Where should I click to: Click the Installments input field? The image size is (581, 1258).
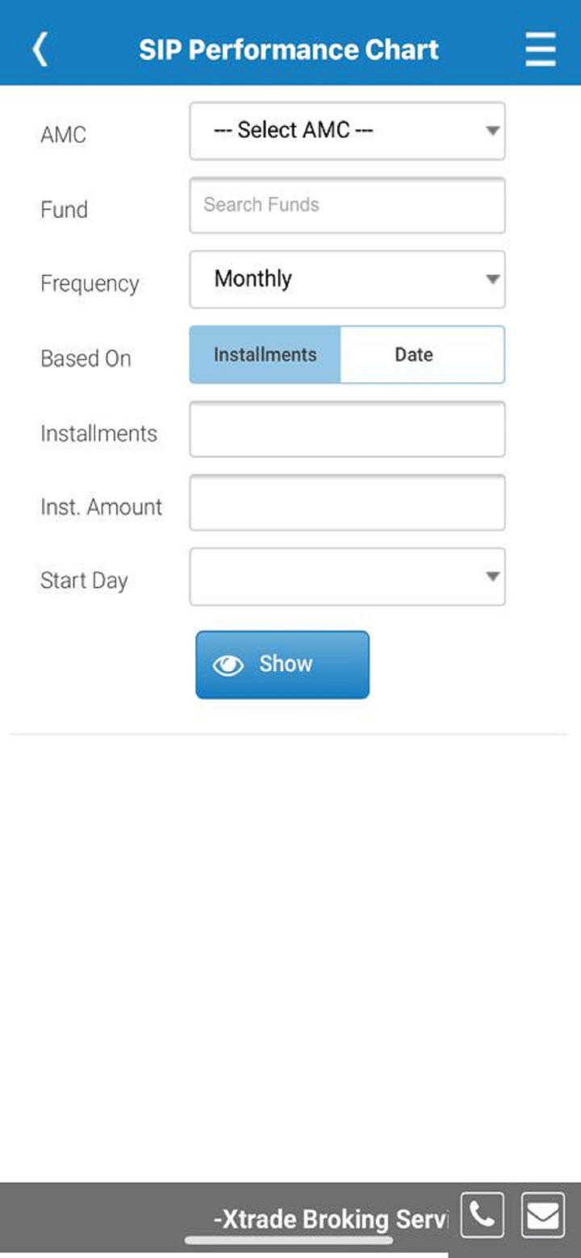coord(347,429)
